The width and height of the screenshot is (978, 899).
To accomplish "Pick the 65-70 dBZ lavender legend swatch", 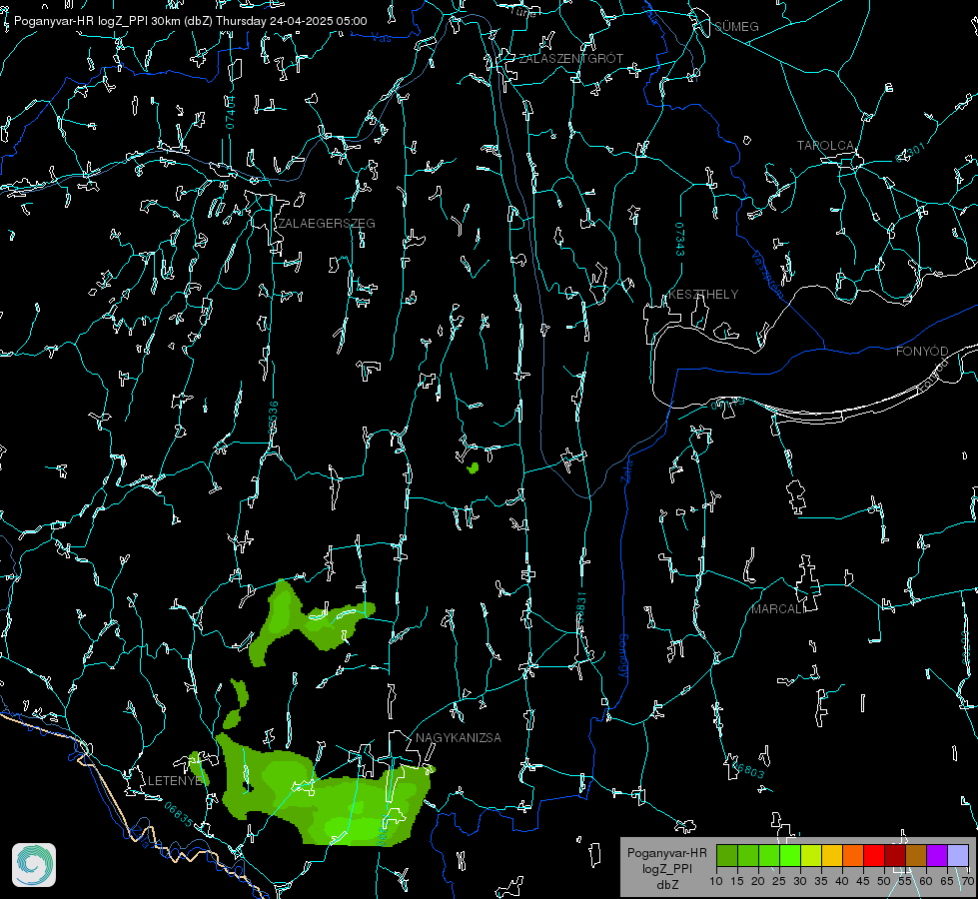I will pyautogui.click(x=958, y=855).
